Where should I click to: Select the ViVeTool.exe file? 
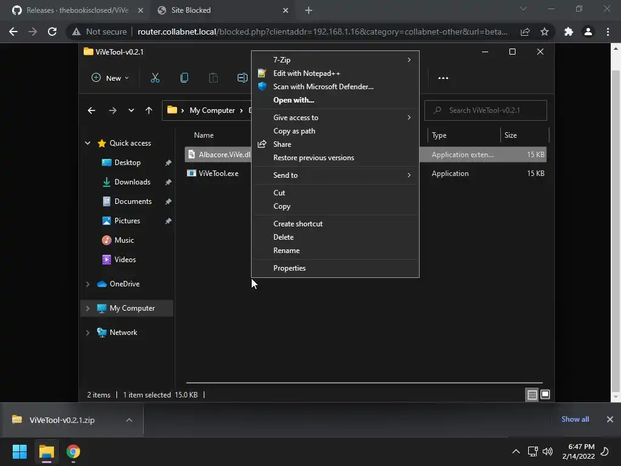coord(218,174)
